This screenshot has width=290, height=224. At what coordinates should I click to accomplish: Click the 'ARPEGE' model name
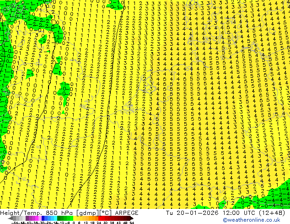coord(127,213)
